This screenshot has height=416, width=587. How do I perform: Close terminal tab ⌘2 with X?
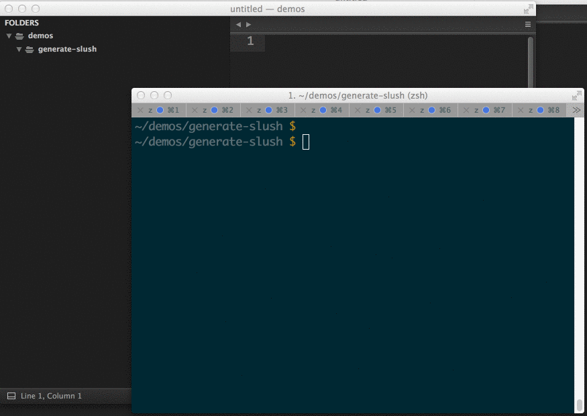point(195,110)
